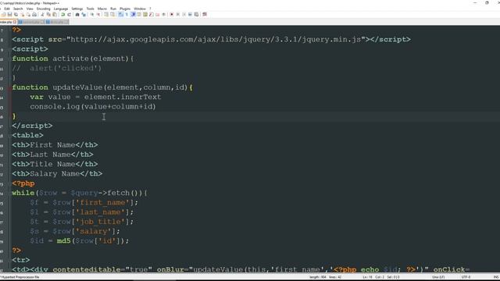Open the Search menu
Image resolution: width=500 pixels, height=281 pixels.
(x=18, y=9)
